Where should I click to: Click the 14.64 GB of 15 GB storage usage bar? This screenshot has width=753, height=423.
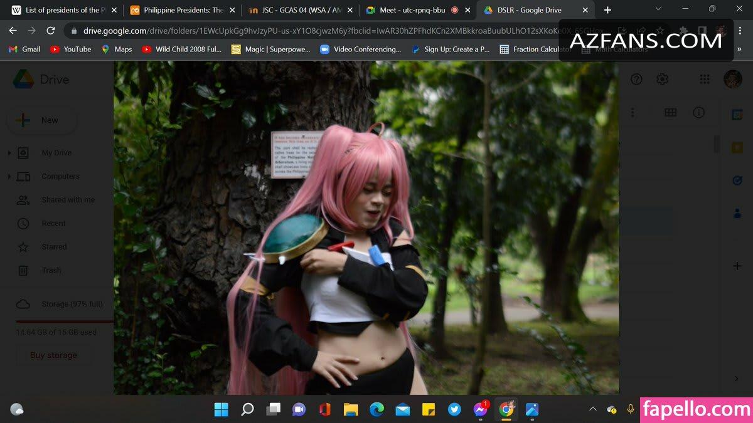pos(65,321)
